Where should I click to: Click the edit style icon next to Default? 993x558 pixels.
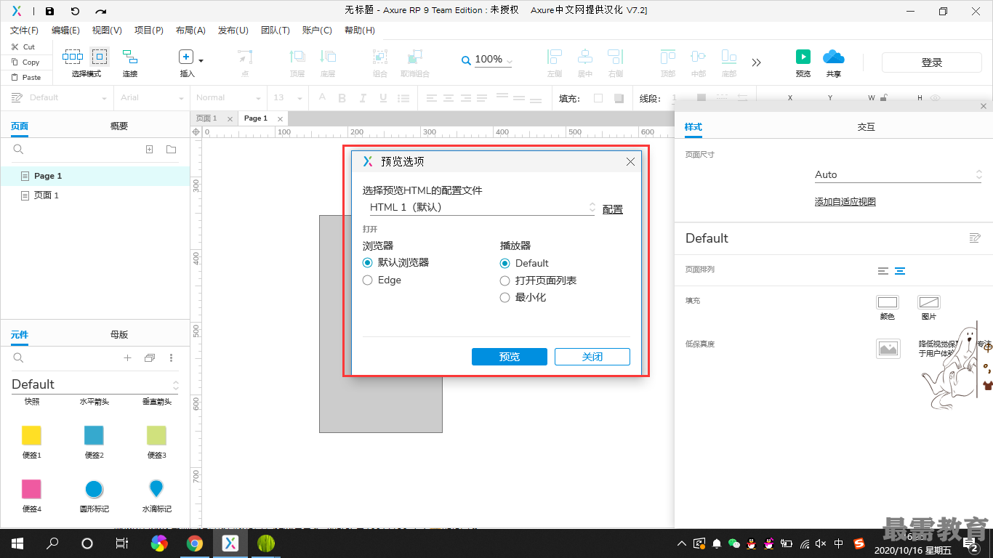pos(976,238)
